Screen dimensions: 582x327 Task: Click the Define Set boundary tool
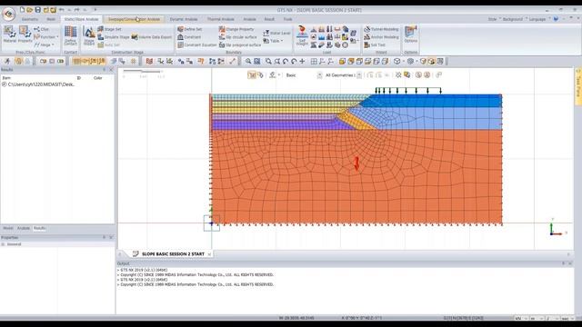pyautogui.click(x=190, y=29)
